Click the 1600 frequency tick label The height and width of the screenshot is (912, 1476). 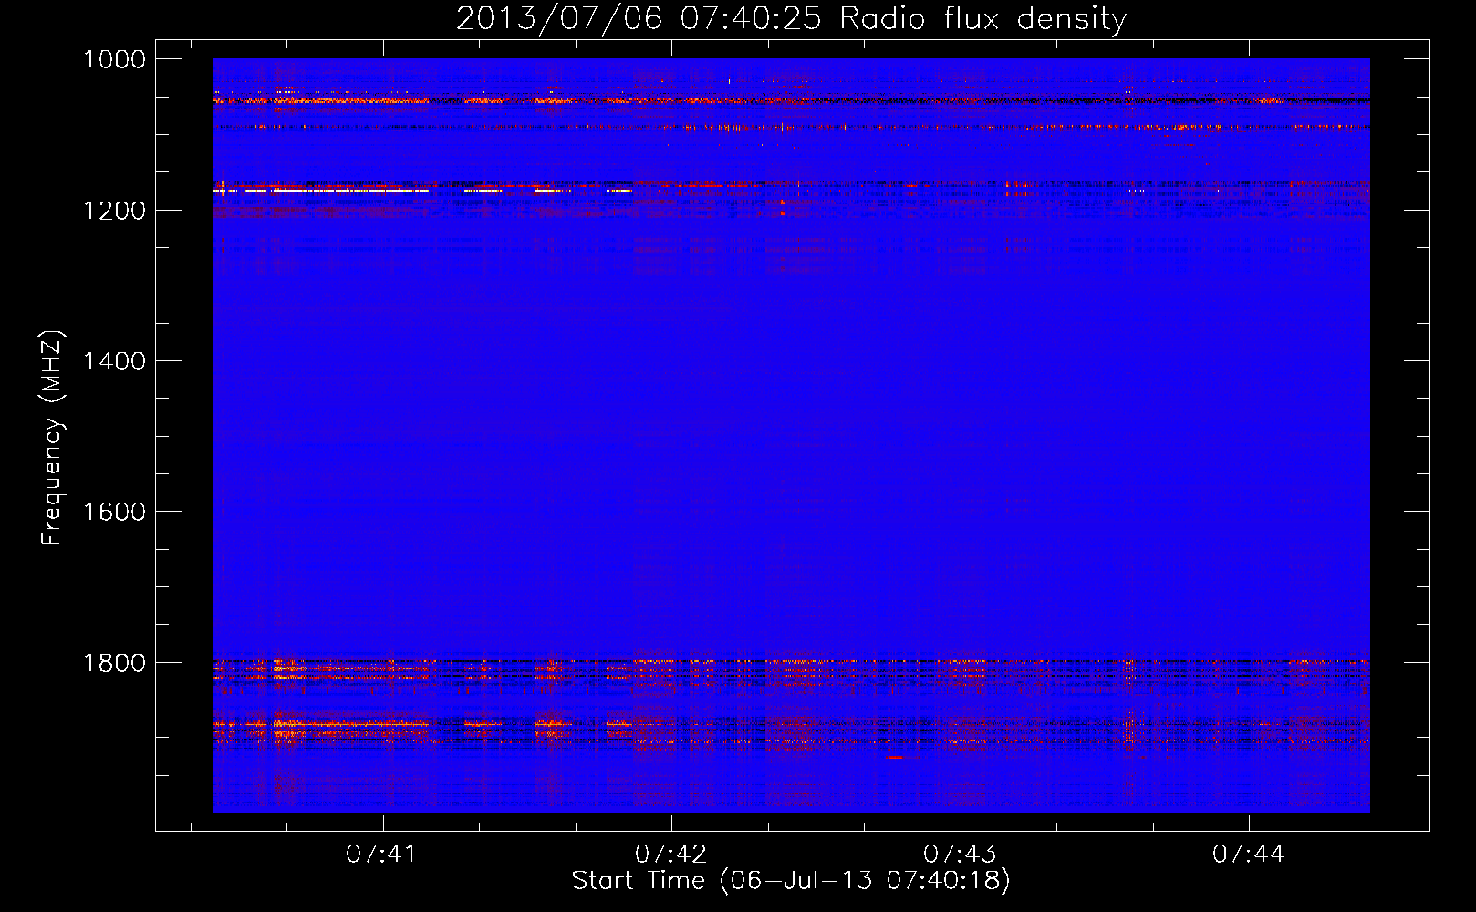tap(115, 512)
